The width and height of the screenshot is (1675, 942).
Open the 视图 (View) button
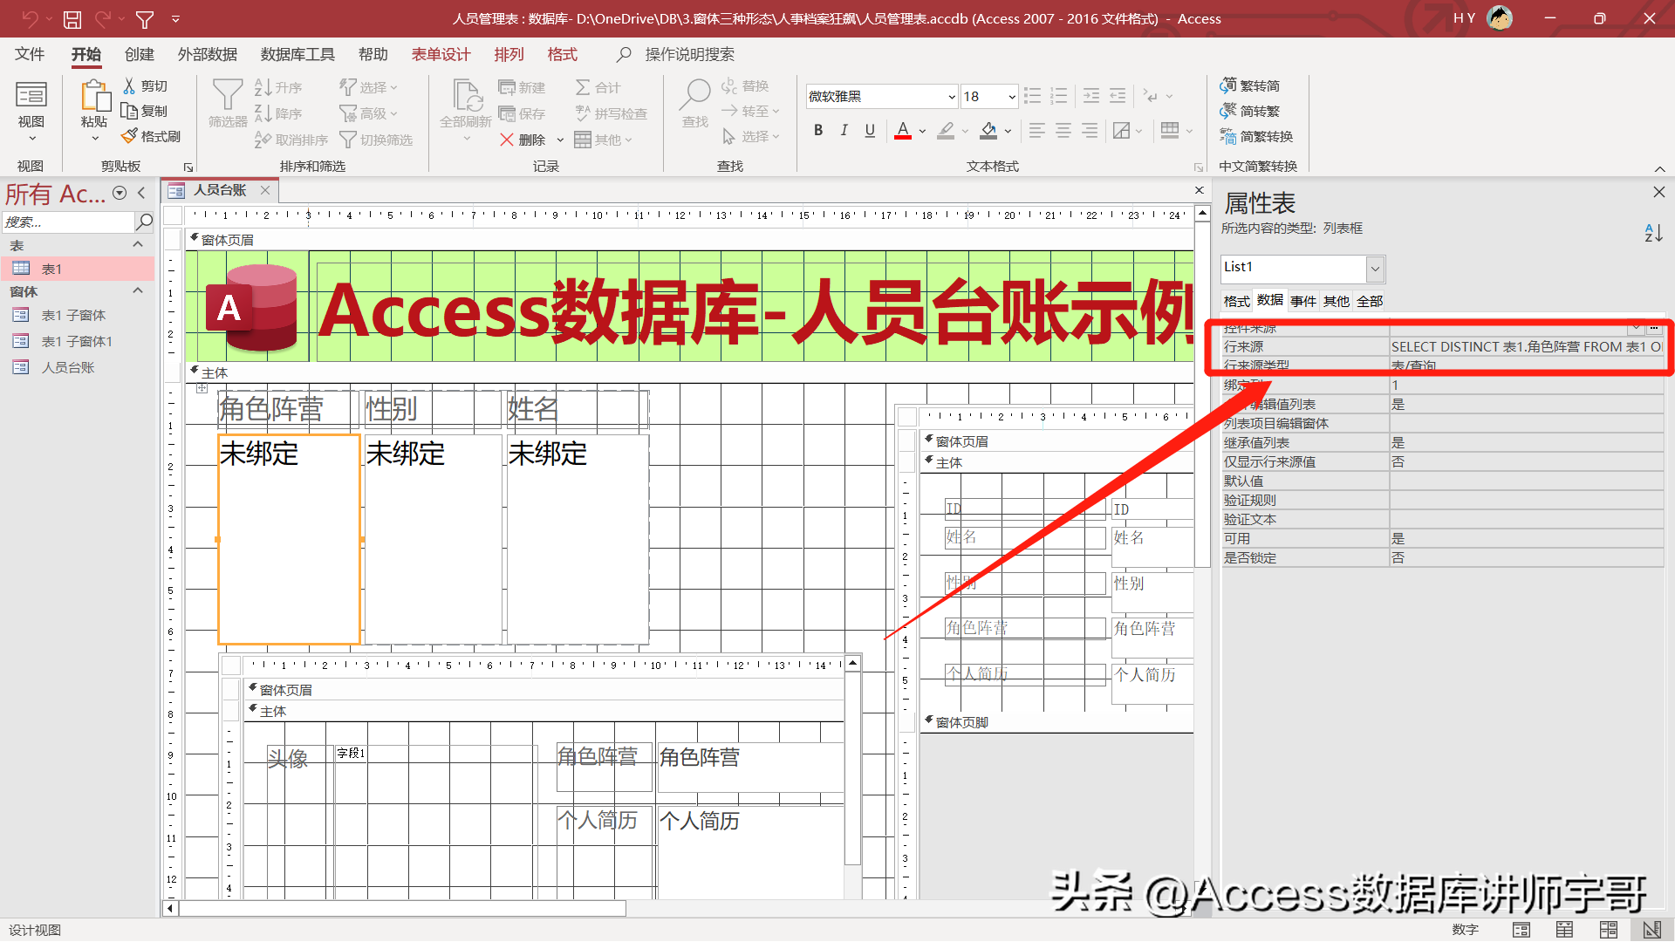tap(31, 112)
